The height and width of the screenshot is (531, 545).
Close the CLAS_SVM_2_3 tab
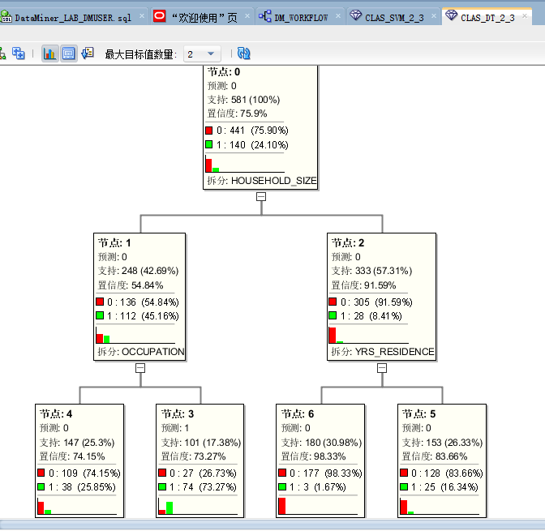pyautogui.click(x=434, y=16)
